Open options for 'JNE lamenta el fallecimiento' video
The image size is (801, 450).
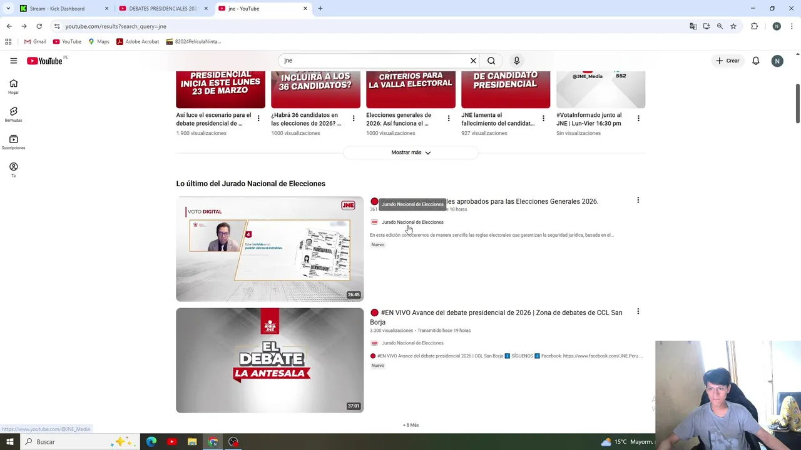point(543,118)
